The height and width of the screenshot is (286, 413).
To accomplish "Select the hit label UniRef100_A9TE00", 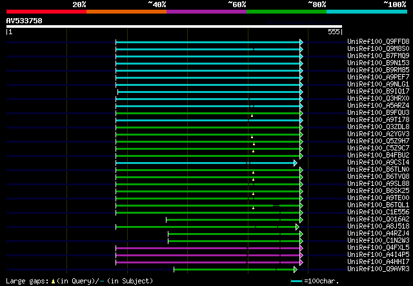I will pos(378,198).
